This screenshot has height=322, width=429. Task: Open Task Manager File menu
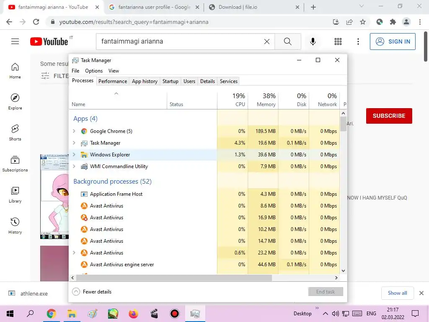pos(75,70)
